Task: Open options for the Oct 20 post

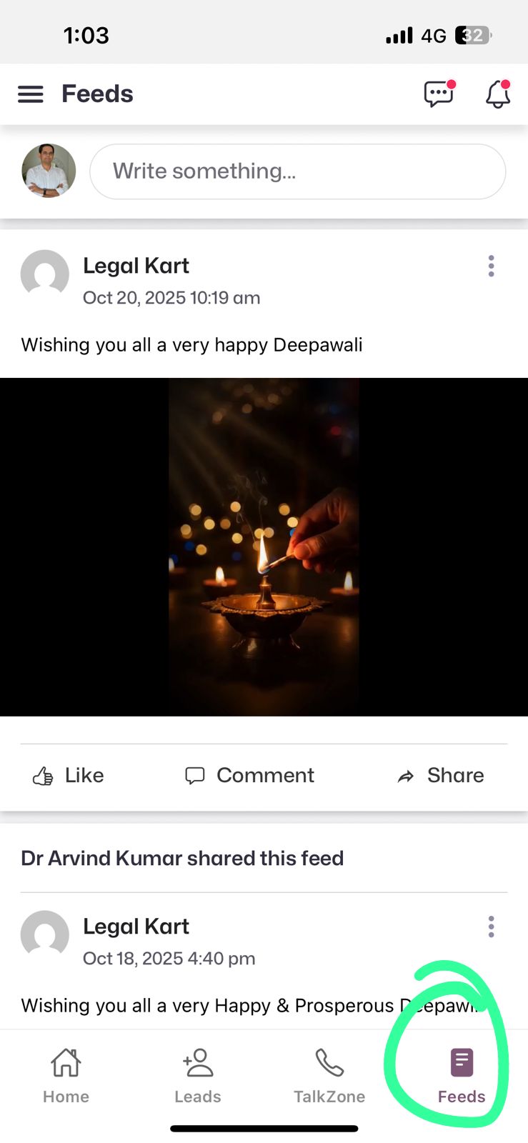Action: click(491, 266)
